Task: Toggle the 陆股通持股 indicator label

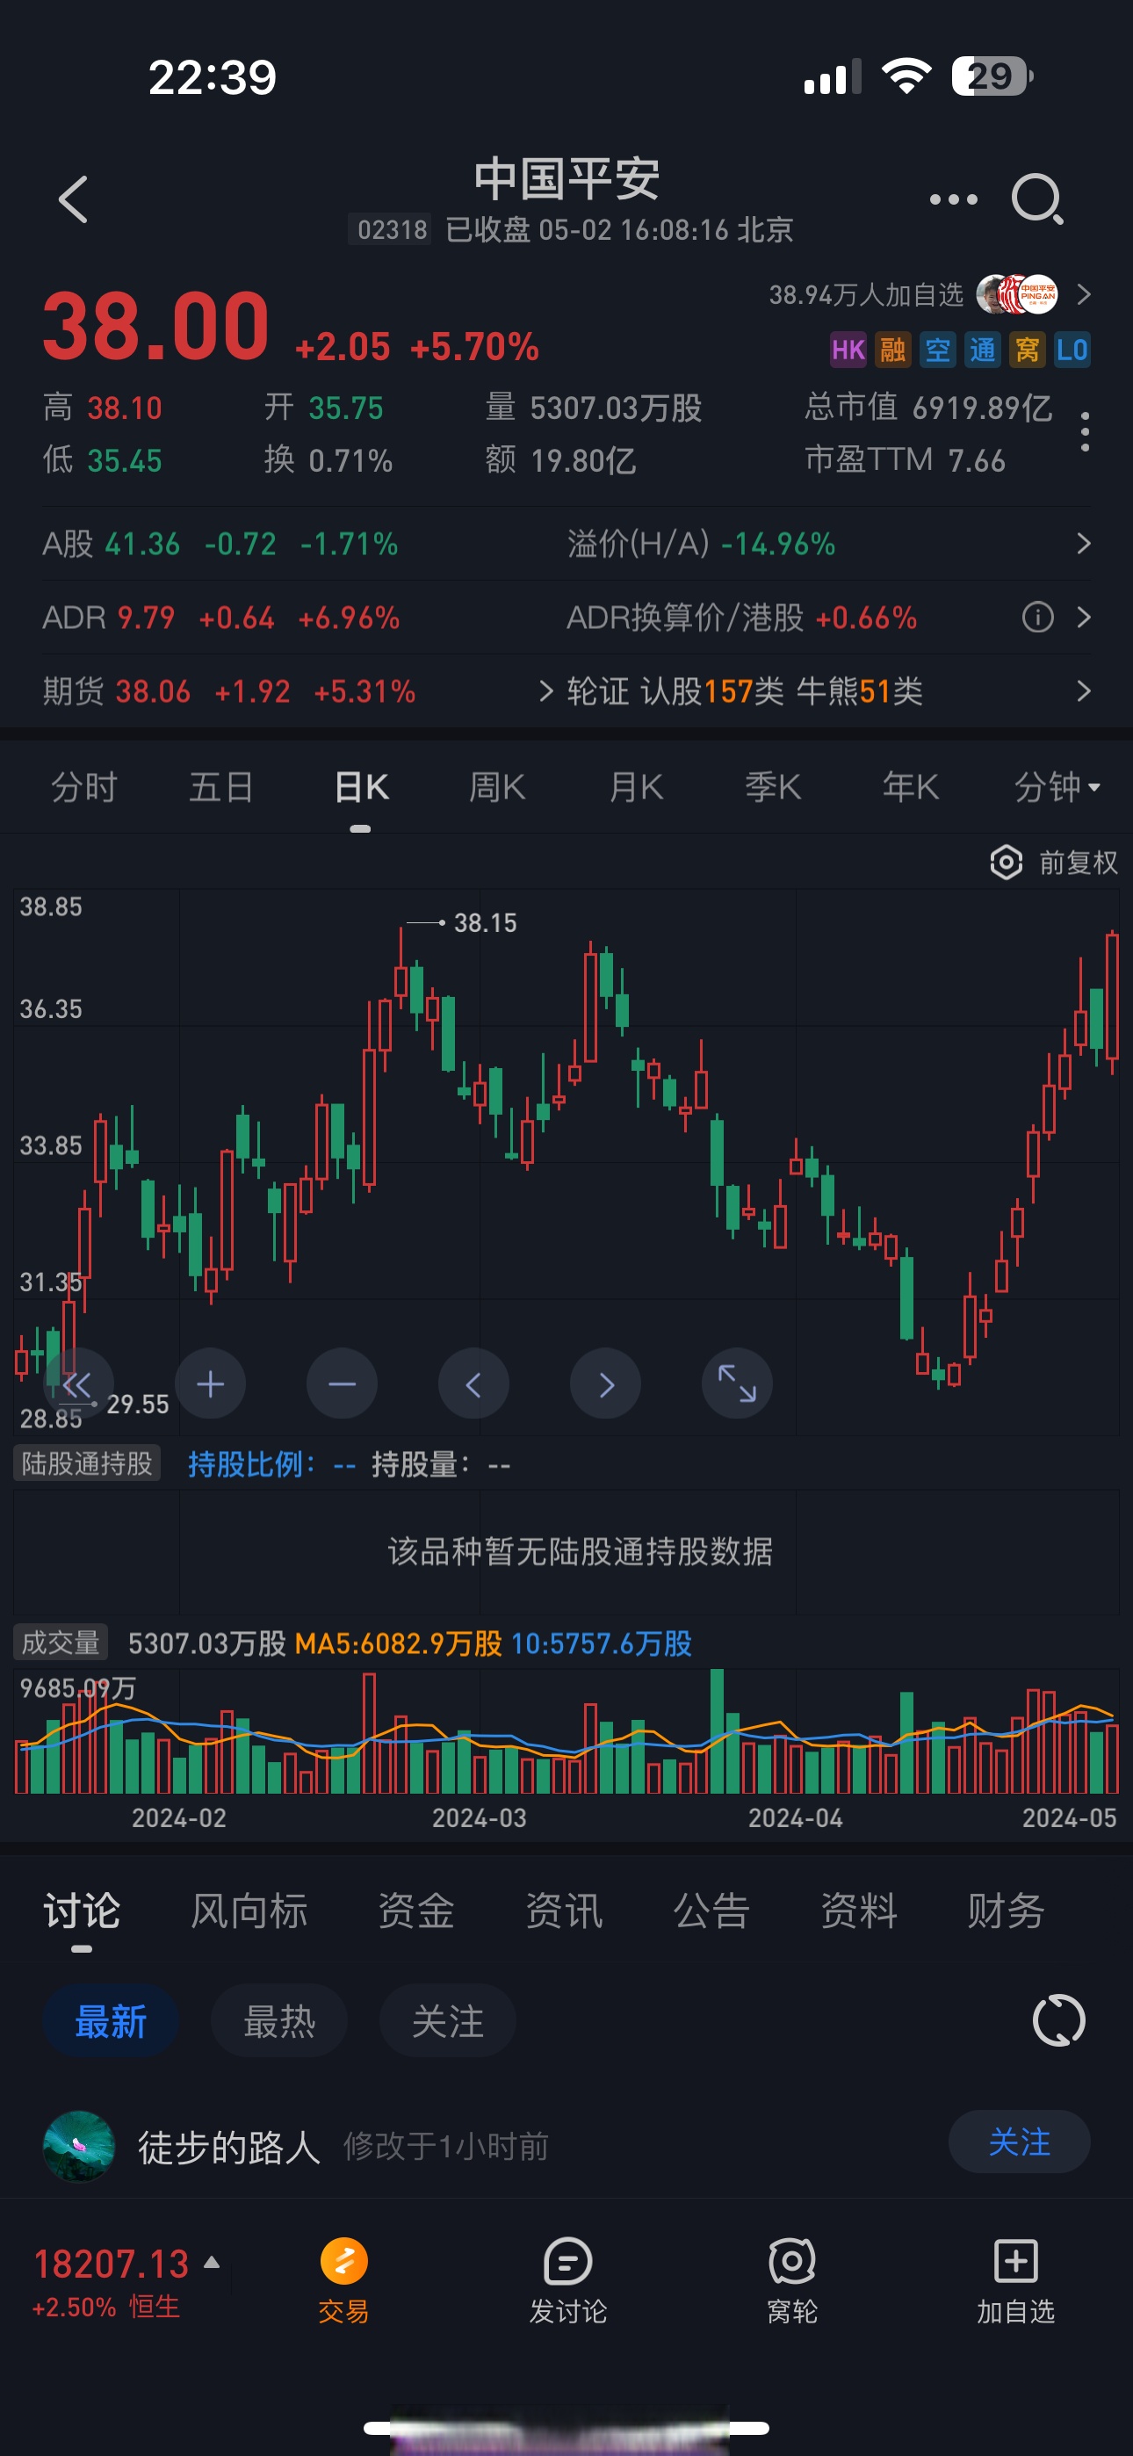Action: 87,1463
